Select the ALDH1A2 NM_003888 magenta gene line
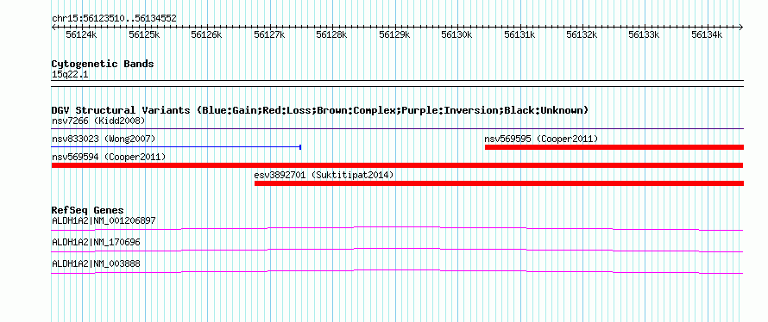The height and width of the screenshot is (322, 768). [397, 272]
